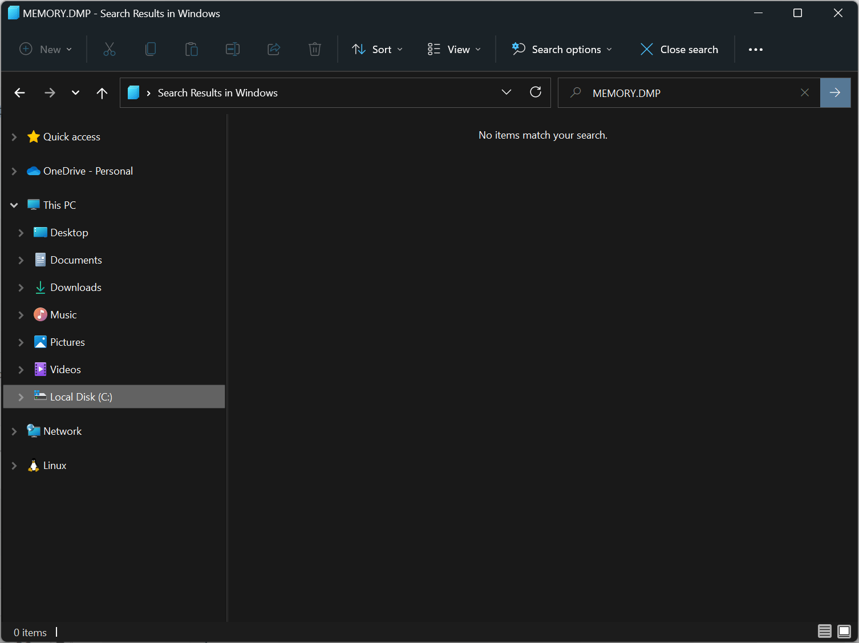This screenshot has height=643, width=859.
Task: Click the Pictures folder icon
Action: coord(40,342)
